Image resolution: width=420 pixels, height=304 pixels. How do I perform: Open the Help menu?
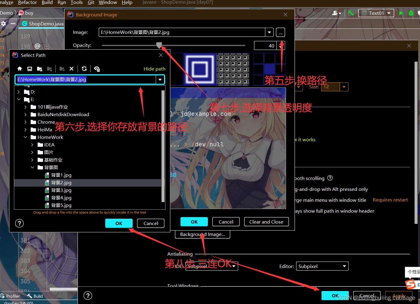[x=127, y=2]
